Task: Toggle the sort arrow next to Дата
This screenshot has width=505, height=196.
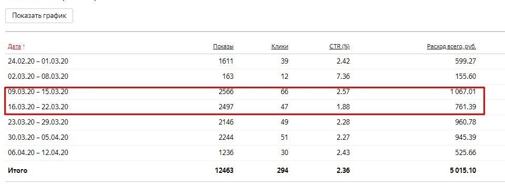Action: click(x=24, y=47)
